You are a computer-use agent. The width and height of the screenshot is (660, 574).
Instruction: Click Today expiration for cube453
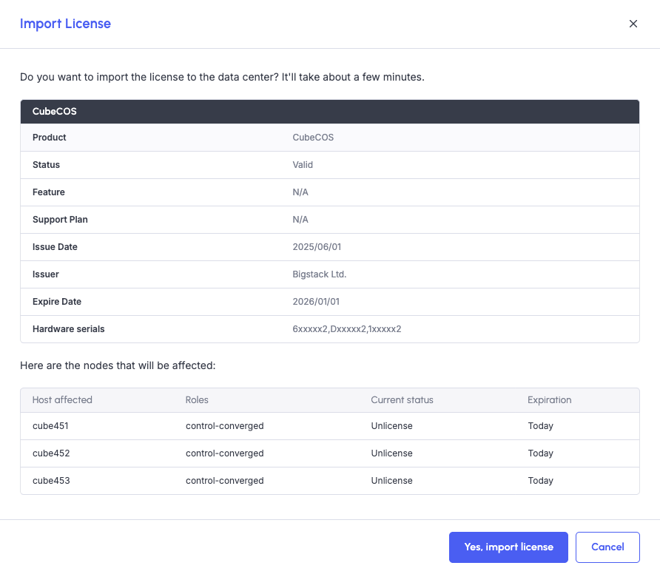pyautogui.click(x=541, y=481)
